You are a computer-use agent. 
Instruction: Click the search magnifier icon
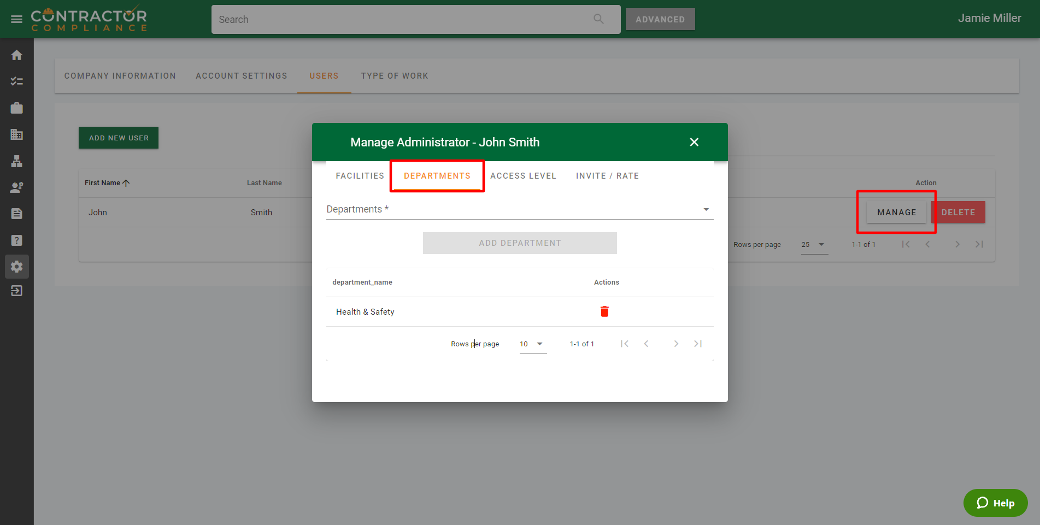click(598, 19)
